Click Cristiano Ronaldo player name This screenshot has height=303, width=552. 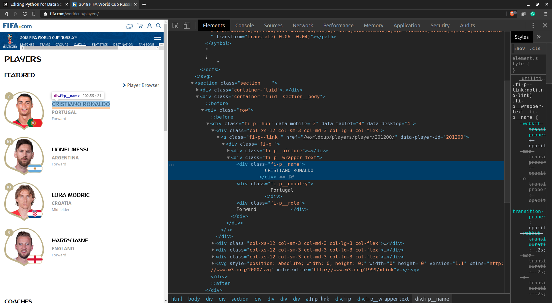tap(81, 104)
